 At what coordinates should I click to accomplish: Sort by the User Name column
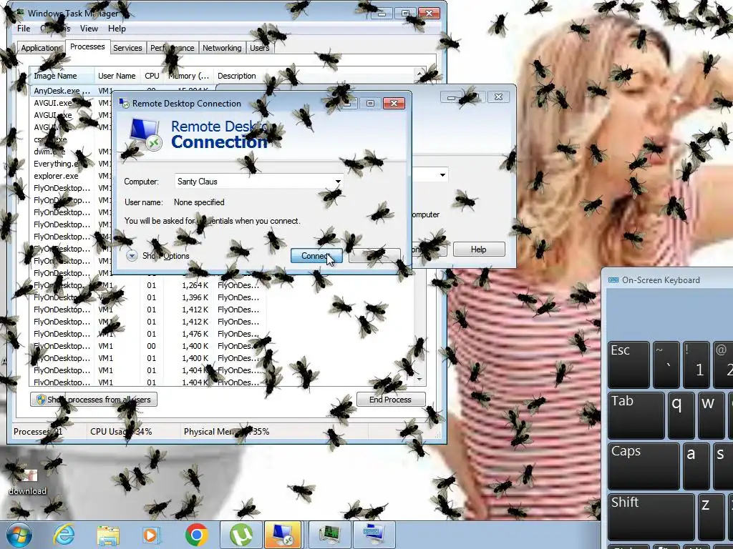[x=117, y=76]
